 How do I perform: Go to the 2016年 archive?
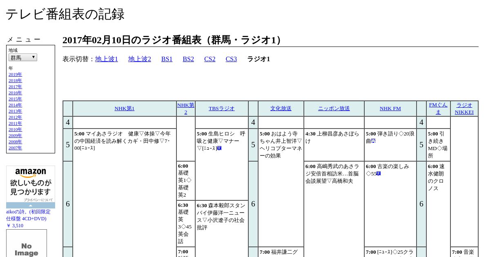15,93
